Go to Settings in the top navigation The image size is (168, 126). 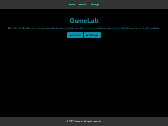tap(95, 4)
